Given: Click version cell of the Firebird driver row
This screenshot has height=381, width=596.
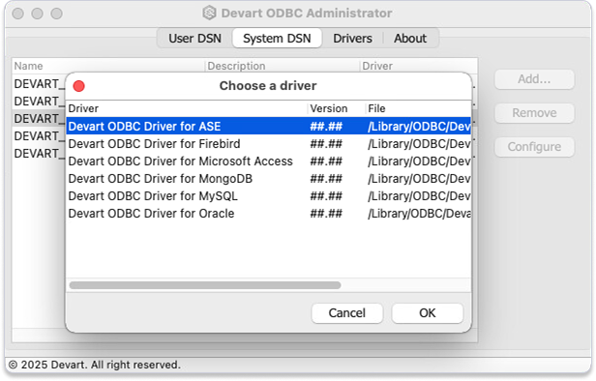Looking at the screenshot, I should (x=326, y=144).
